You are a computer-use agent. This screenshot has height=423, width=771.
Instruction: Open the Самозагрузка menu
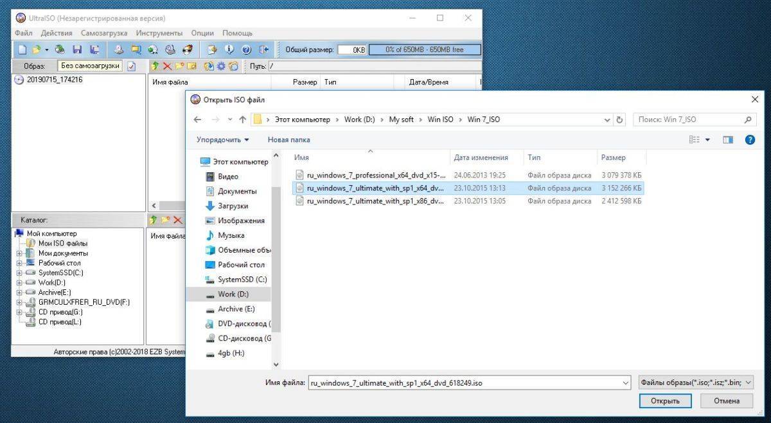click(x=103, y=33)
